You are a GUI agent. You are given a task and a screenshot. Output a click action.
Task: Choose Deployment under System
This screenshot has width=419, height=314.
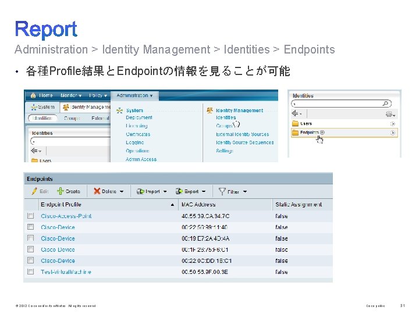(x=139, y=117)
